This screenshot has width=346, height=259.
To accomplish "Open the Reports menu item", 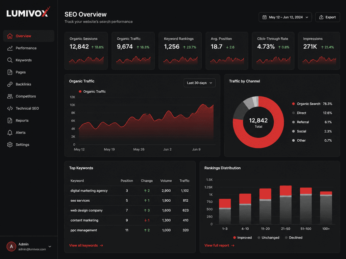I will click(x=29, y=120).
